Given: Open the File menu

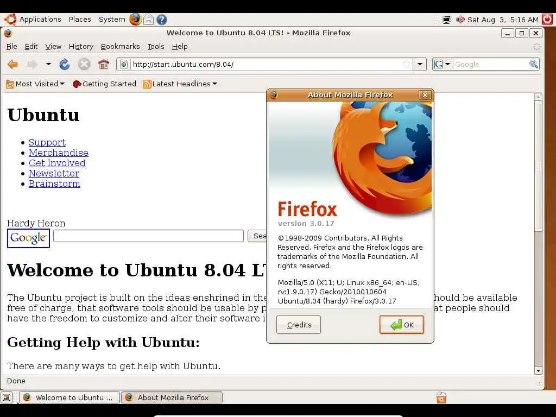Looking at the screenshot, I should point(12,47).
